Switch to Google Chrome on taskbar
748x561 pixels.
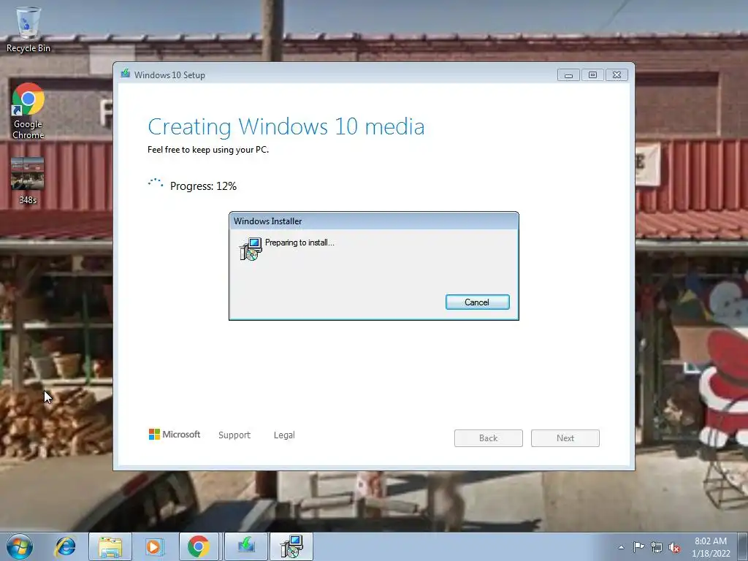click(x=199, y=546)
